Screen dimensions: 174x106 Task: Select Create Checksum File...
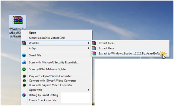pyautogui.click(x=43, y=100)
